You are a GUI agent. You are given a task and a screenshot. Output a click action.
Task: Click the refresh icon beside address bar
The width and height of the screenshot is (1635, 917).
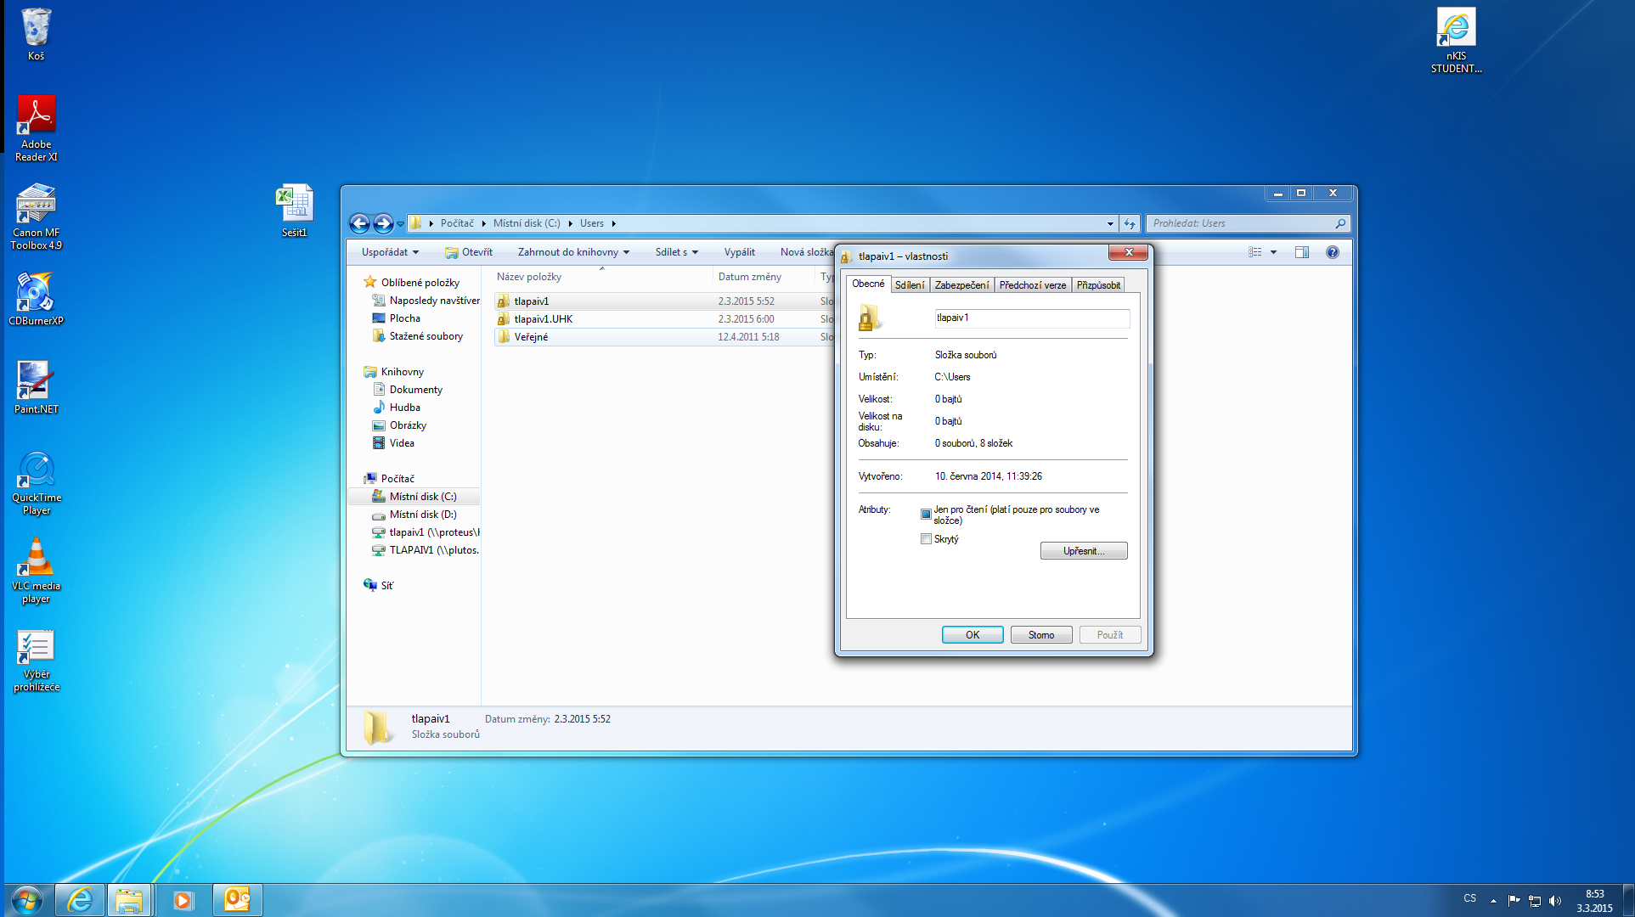tap(1129, 223)
